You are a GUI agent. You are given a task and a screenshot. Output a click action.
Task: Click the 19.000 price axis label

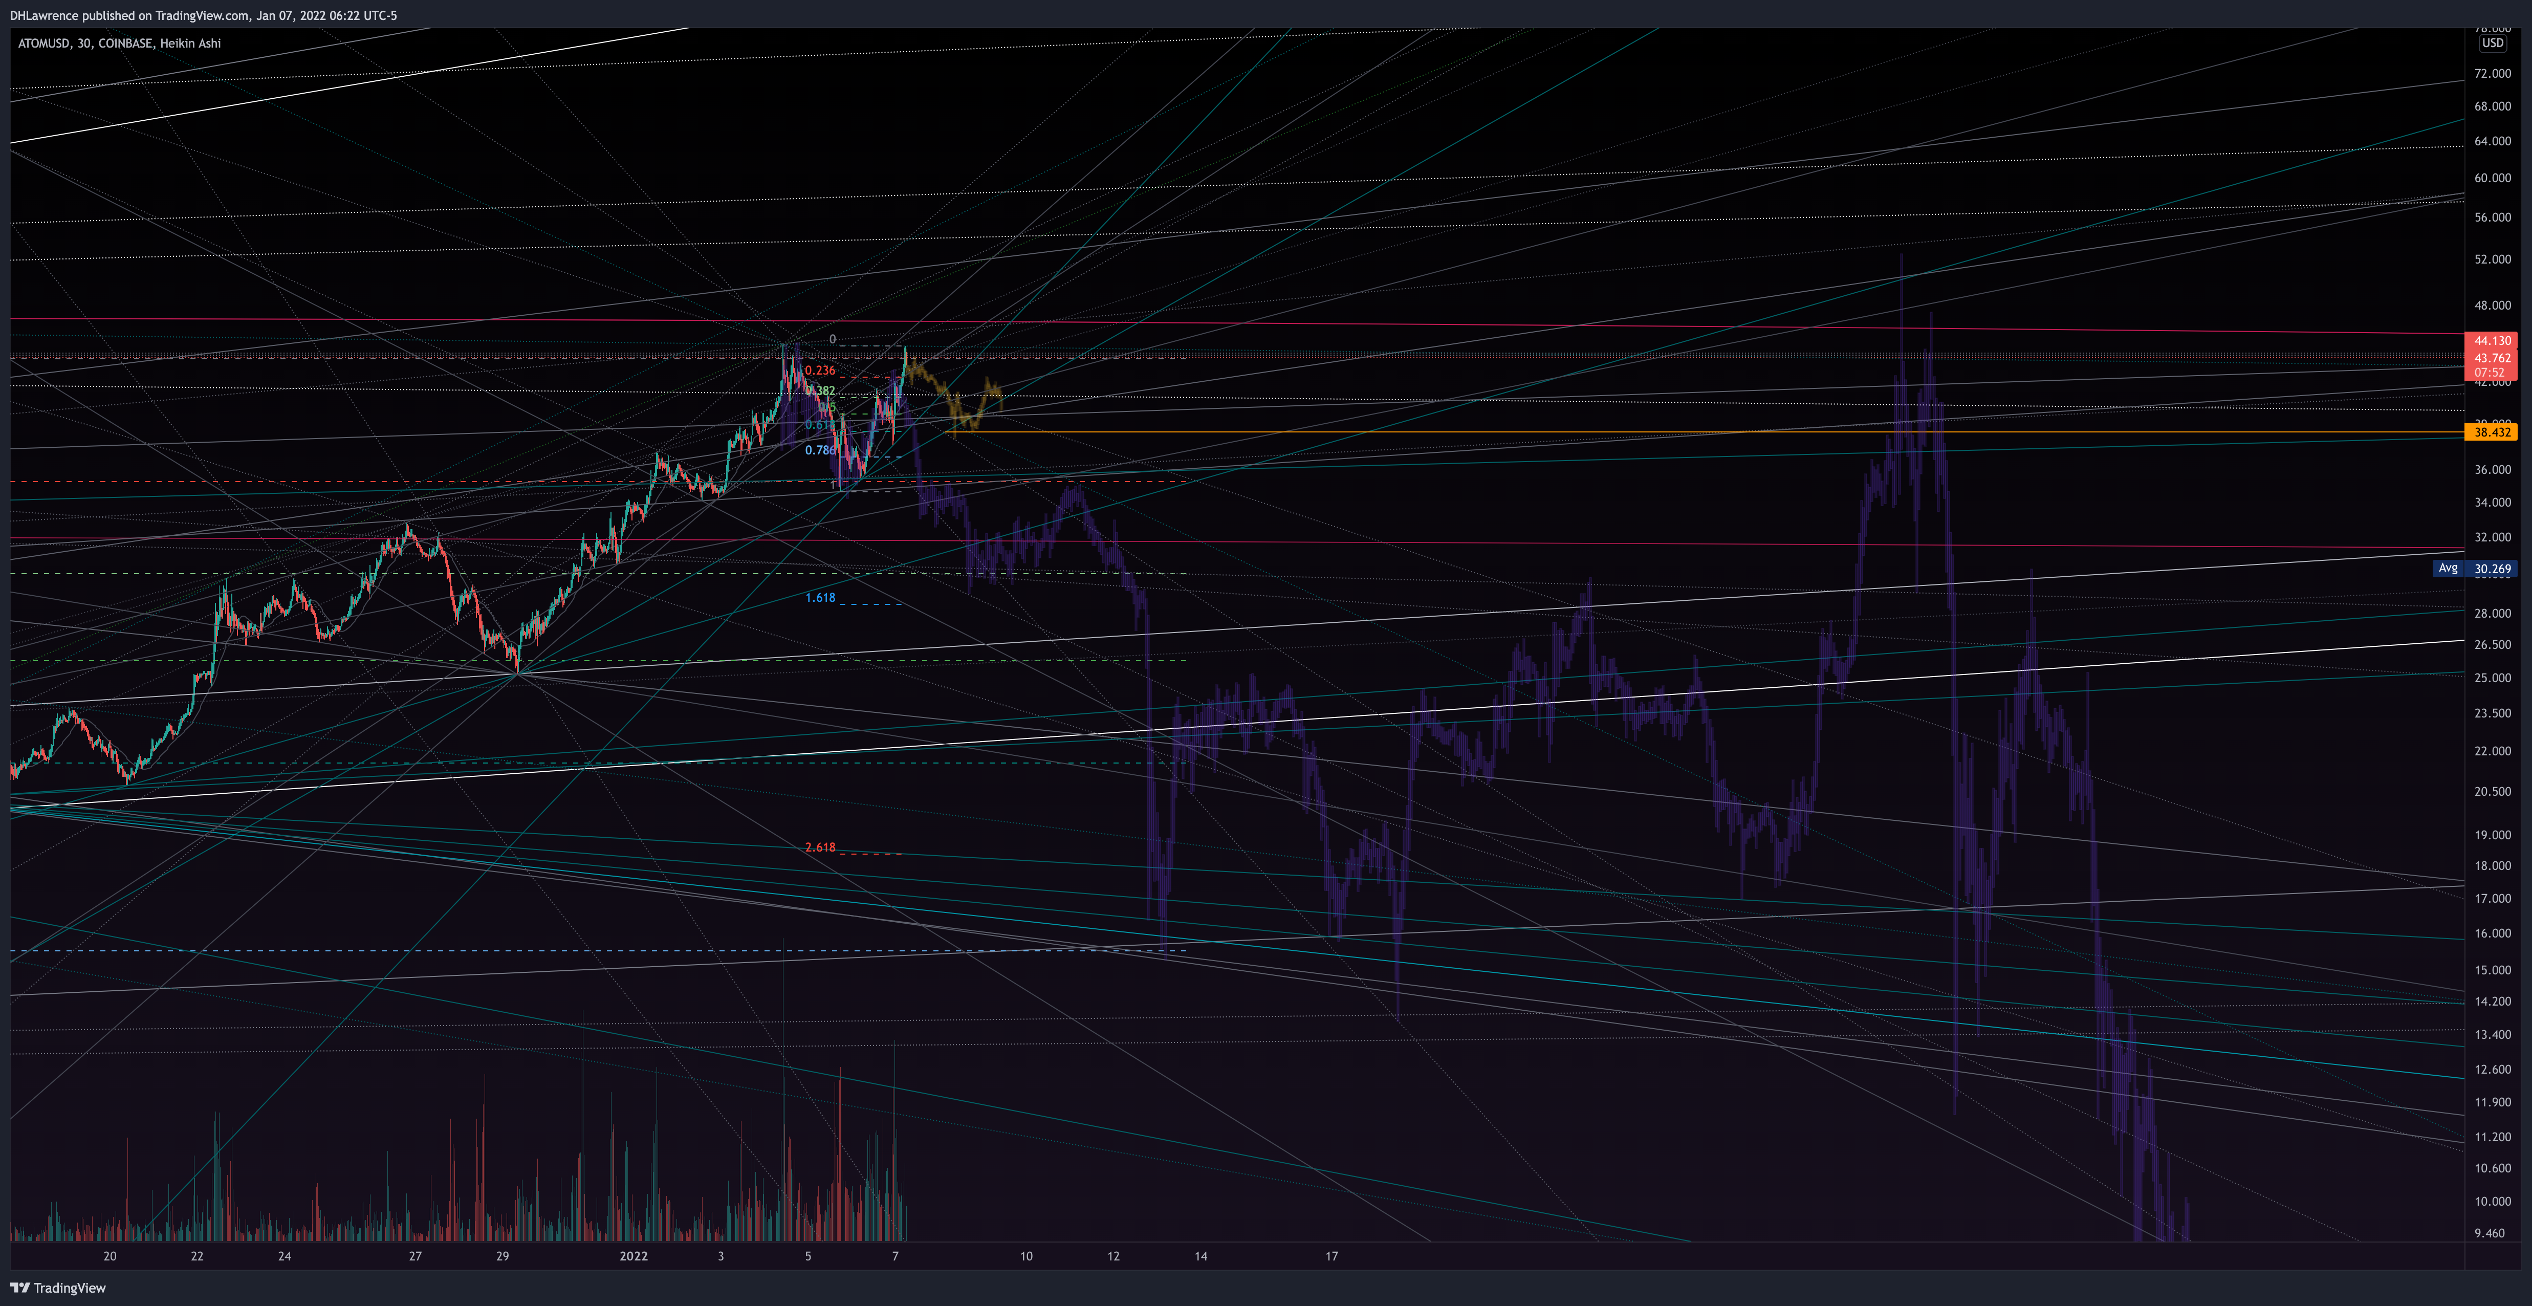pos(2492,835)
